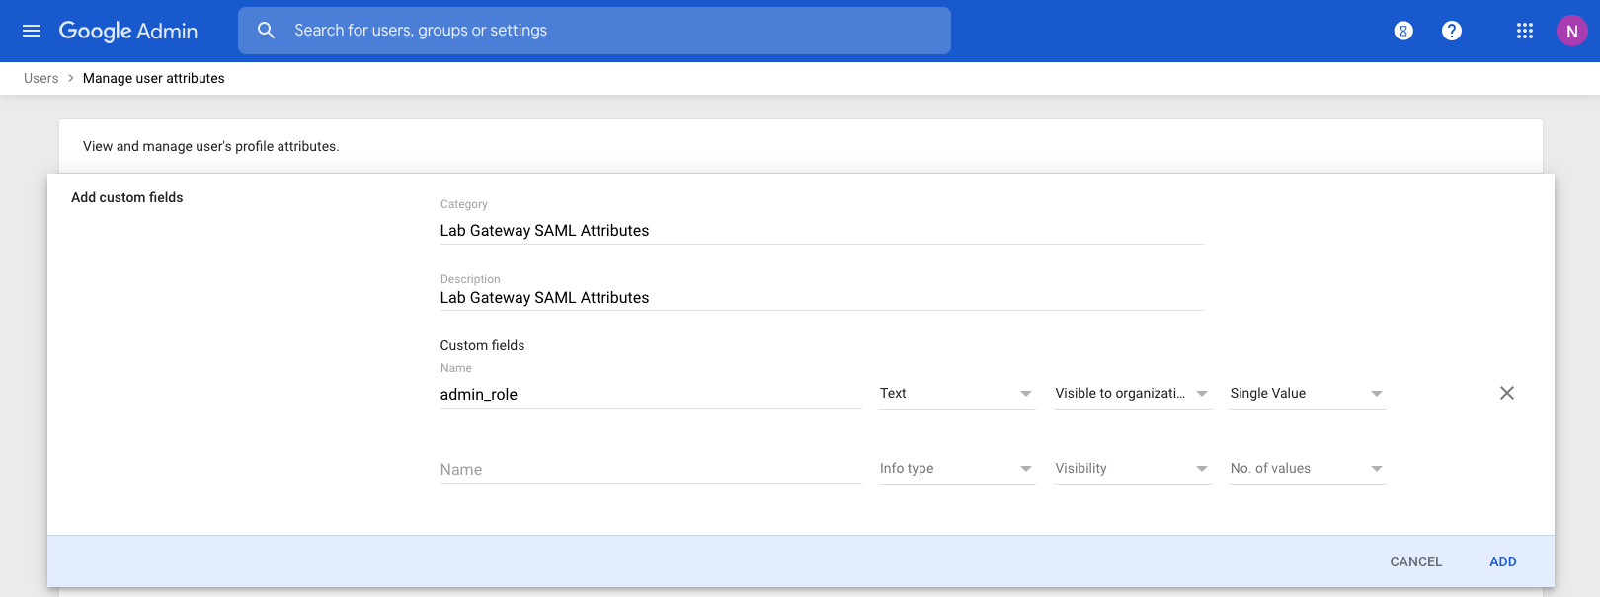Open the Single Value dropdown
1600x597 pixels.
(x=1307, y=394)
